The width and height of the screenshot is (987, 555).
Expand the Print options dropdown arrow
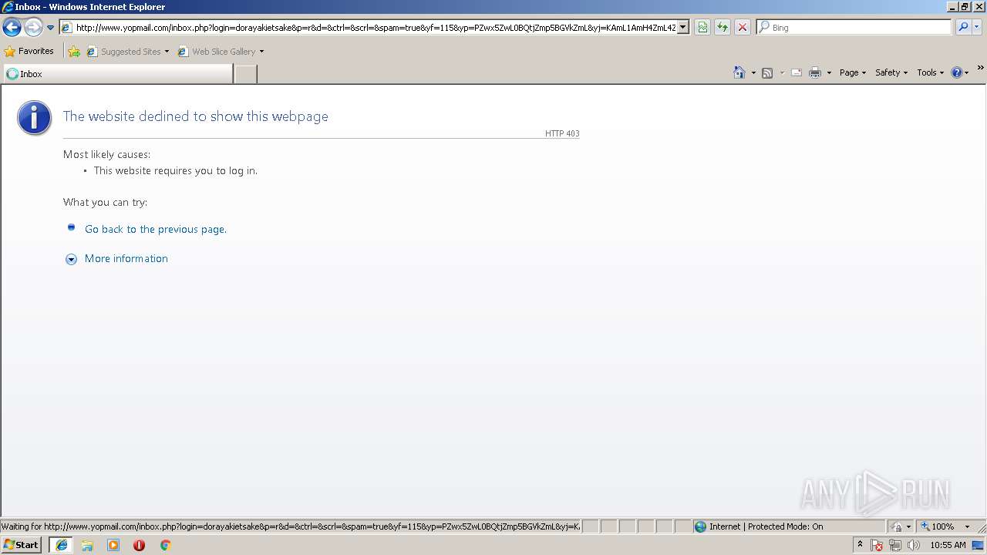coord(829,72)
